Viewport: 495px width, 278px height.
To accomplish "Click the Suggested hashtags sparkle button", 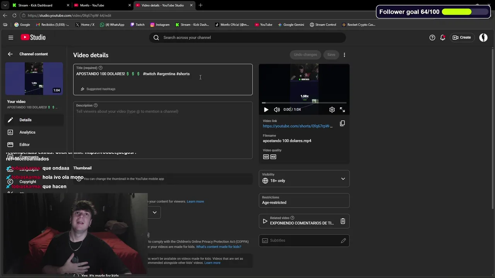I will coord(98,89).
